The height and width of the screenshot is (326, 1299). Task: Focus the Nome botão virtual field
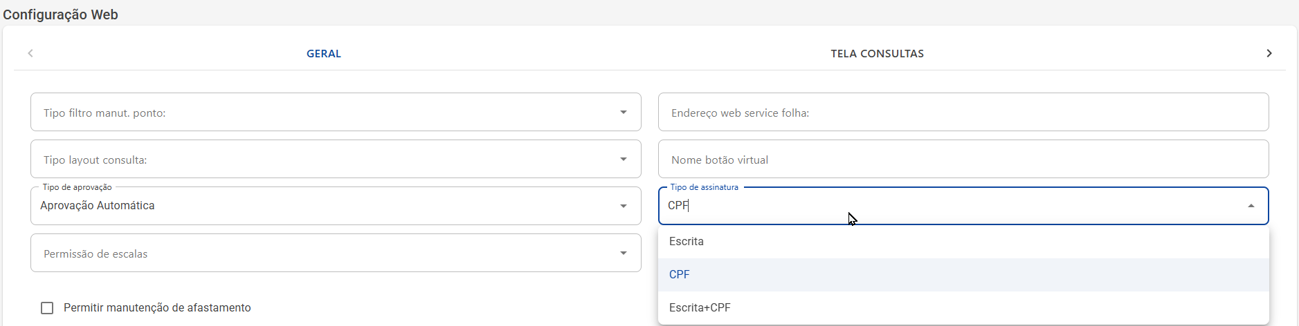[x=963, y=160]
